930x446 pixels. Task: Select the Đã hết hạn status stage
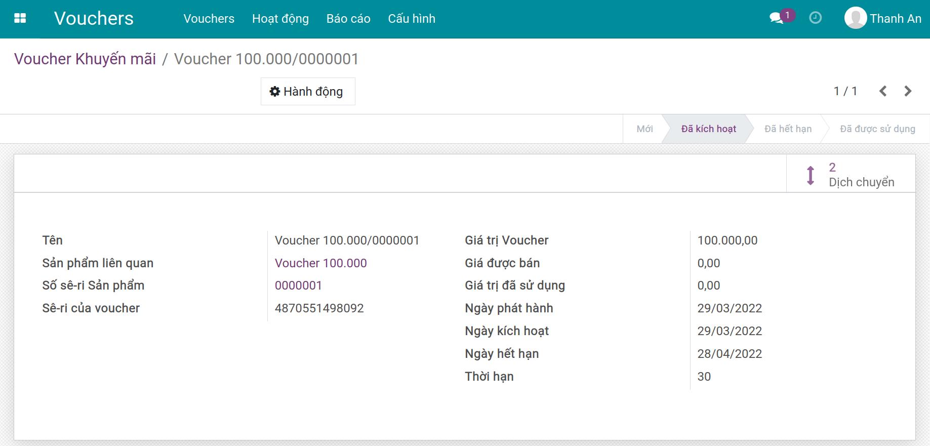coord(788,129)
